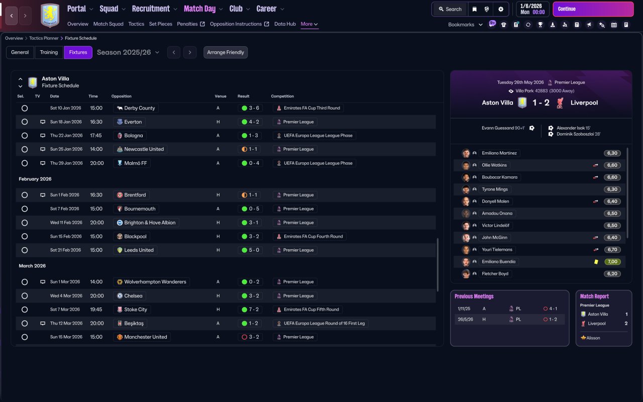Open the Set Pieces submenu item

161,24
